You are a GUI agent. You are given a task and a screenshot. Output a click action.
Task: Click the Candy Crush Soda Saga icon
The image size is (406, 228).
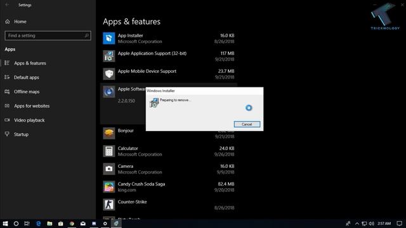tap(108, 187)
